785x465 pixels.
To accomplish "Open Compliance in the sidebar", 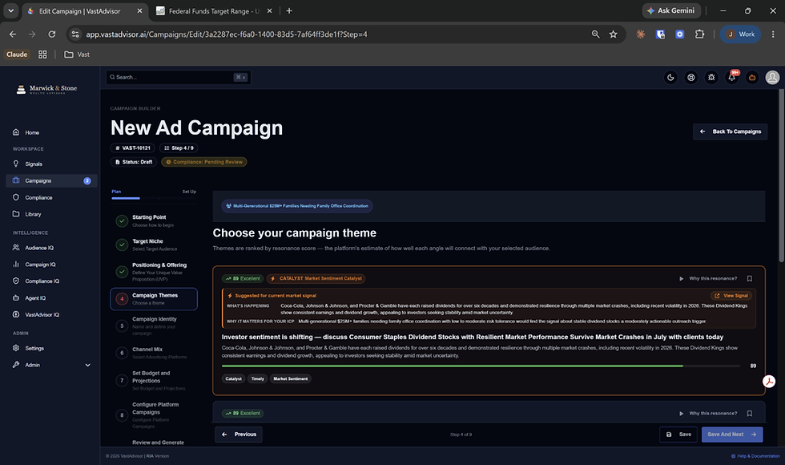I will [38, 197].
